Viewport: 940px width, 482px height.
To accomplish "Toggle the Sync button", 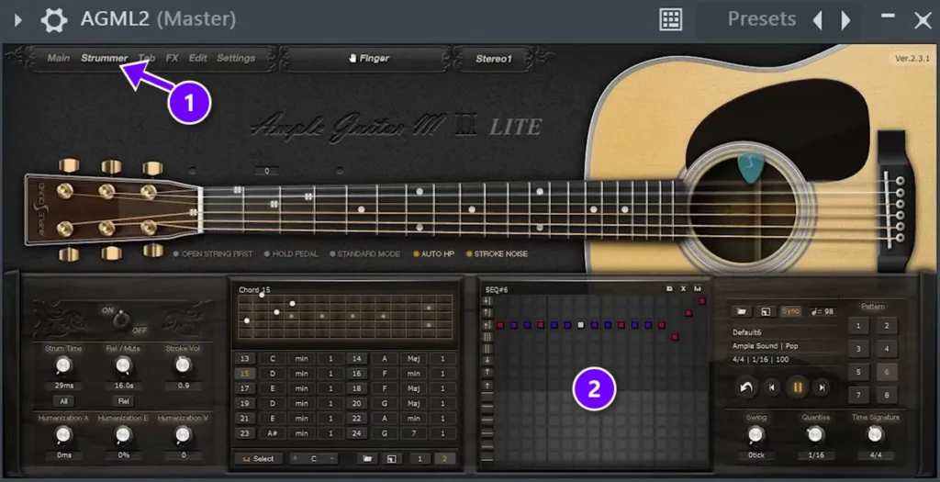I will point(790,311).
